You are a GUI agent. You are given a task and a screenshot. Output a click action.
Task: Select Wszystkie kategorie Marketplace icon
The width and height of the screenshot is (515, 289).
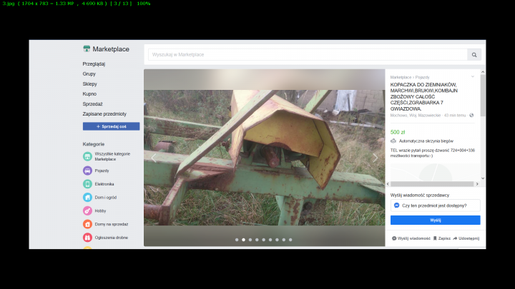(87, 156)
